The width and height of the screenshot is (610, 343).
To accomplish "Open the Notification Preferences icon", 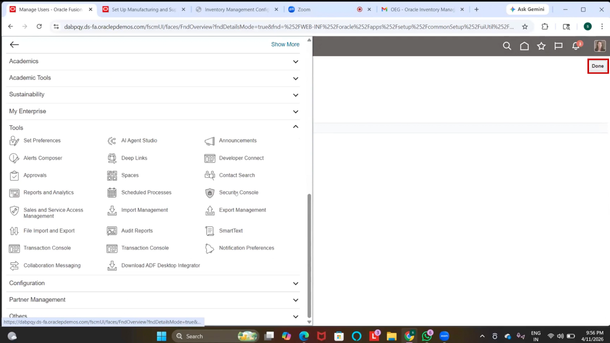I will tap(210, 248).
